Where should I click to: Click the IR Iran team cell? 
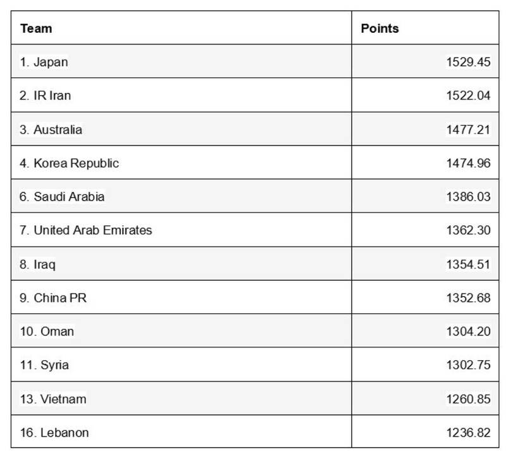pyautogui.click(x=44, y=96)
